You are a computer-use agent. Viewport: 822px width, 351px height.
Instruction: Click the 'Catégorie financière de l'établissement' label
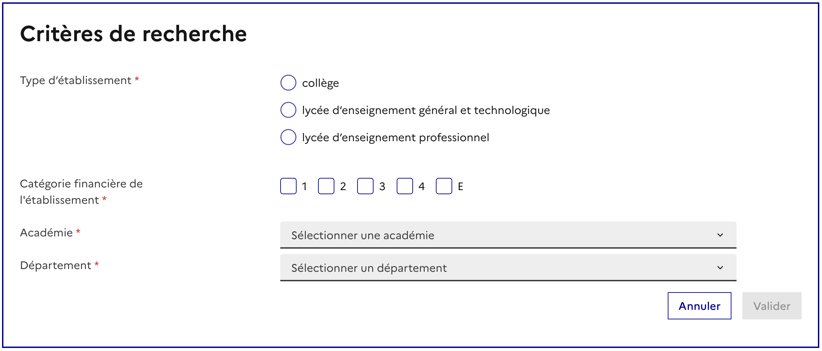(x=81, y=191)
